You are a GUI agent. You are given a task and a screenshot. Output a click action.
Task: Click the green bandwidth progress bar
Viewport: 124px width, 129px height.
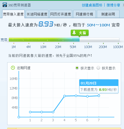pos(64,40)
